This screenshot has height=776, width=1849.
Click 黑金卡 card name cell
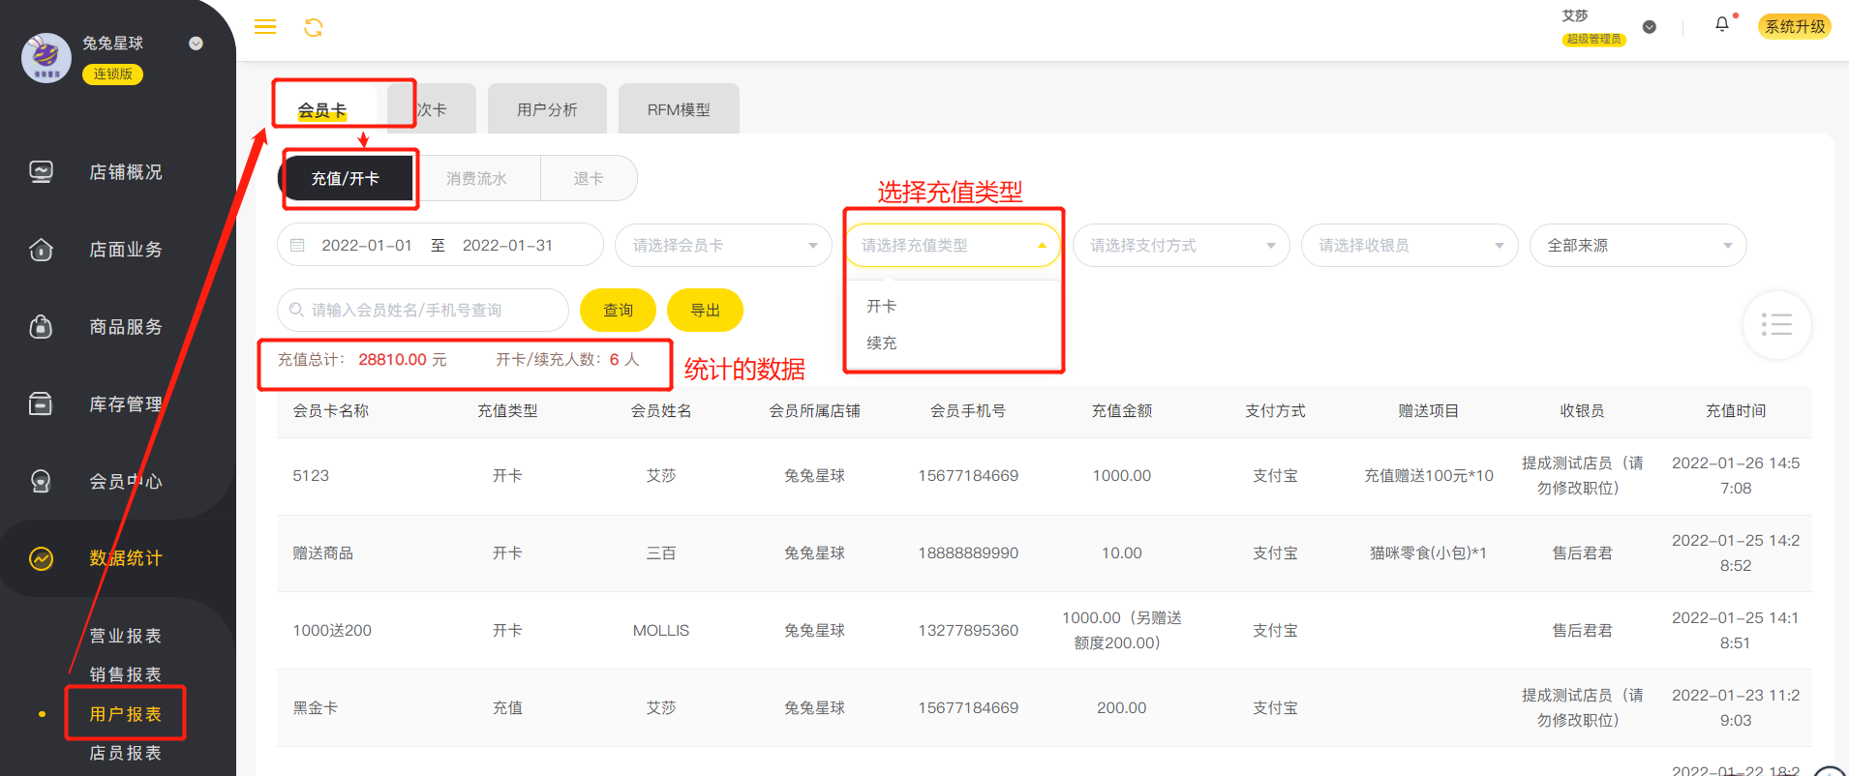click(x=316, y=708)
